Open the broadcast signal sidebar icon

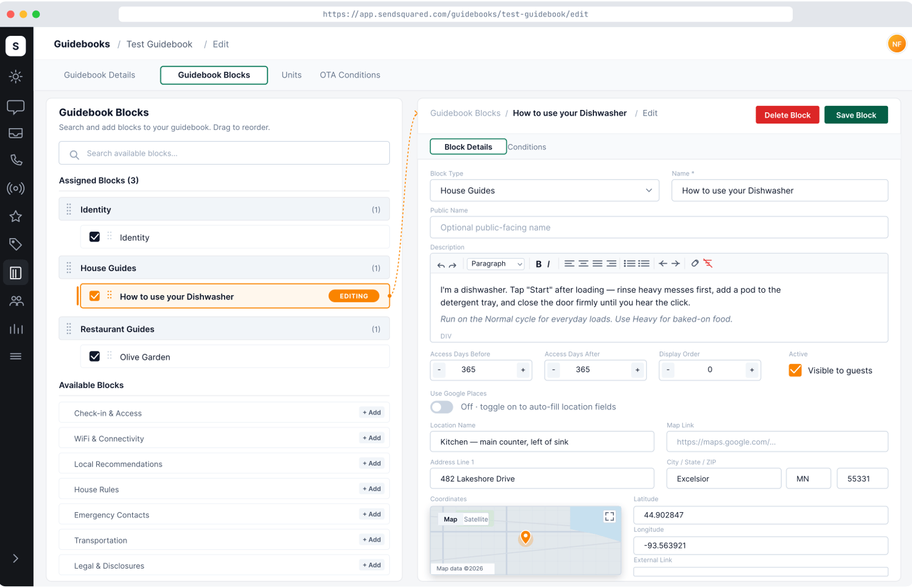(x=15, y=189)
